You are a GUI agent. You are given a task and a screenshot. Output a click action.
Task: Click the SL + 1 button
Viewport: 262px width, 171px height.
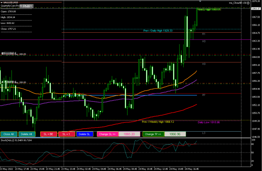(67, 134)
